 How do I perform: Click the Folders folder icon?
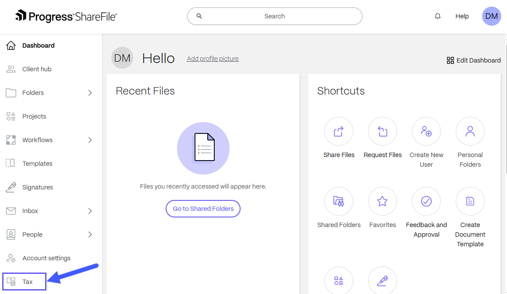[x=11, y=93]
